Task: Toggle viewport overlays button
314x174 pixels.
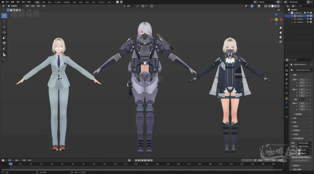Action: (x=259, y=6)
